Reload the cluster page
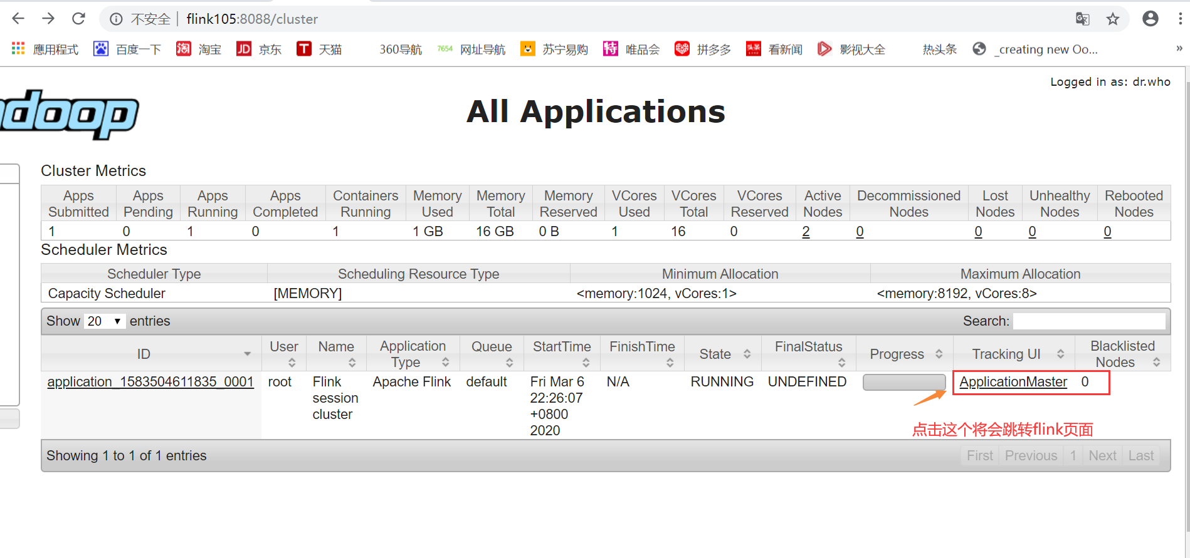 [78, 19]
